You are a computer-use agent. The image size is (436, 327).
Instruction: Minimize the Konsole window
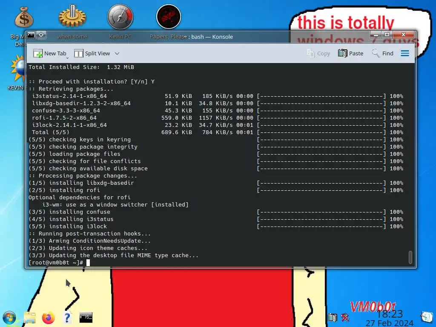click(x=376, y=35)
